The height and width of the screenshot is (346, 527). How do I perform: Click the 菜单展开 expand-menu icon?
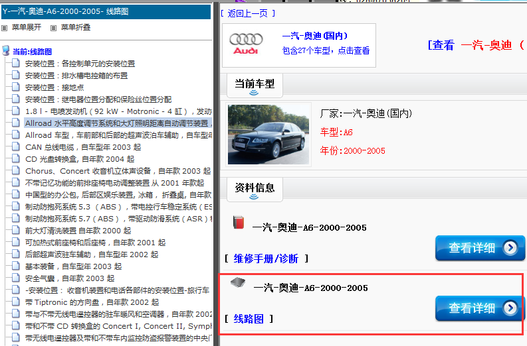pos(5,28)
